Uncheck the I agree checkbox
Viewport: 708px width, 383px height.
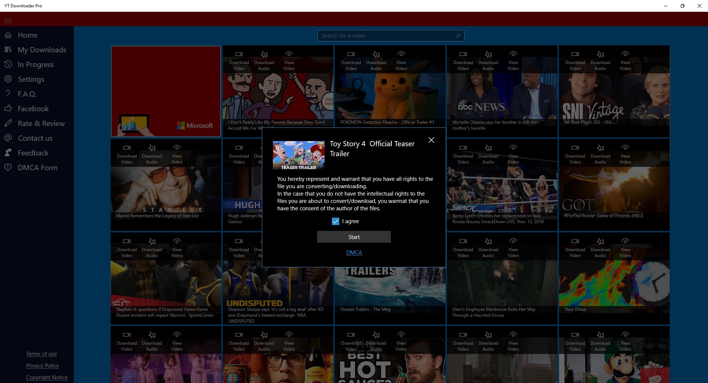336,221
